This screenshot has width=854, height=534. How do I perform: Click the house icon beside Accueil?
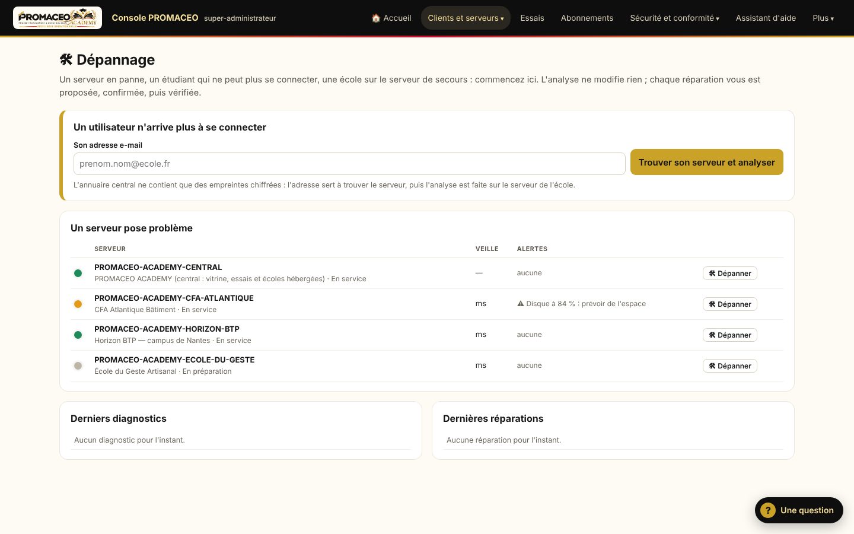coord(376,18)
